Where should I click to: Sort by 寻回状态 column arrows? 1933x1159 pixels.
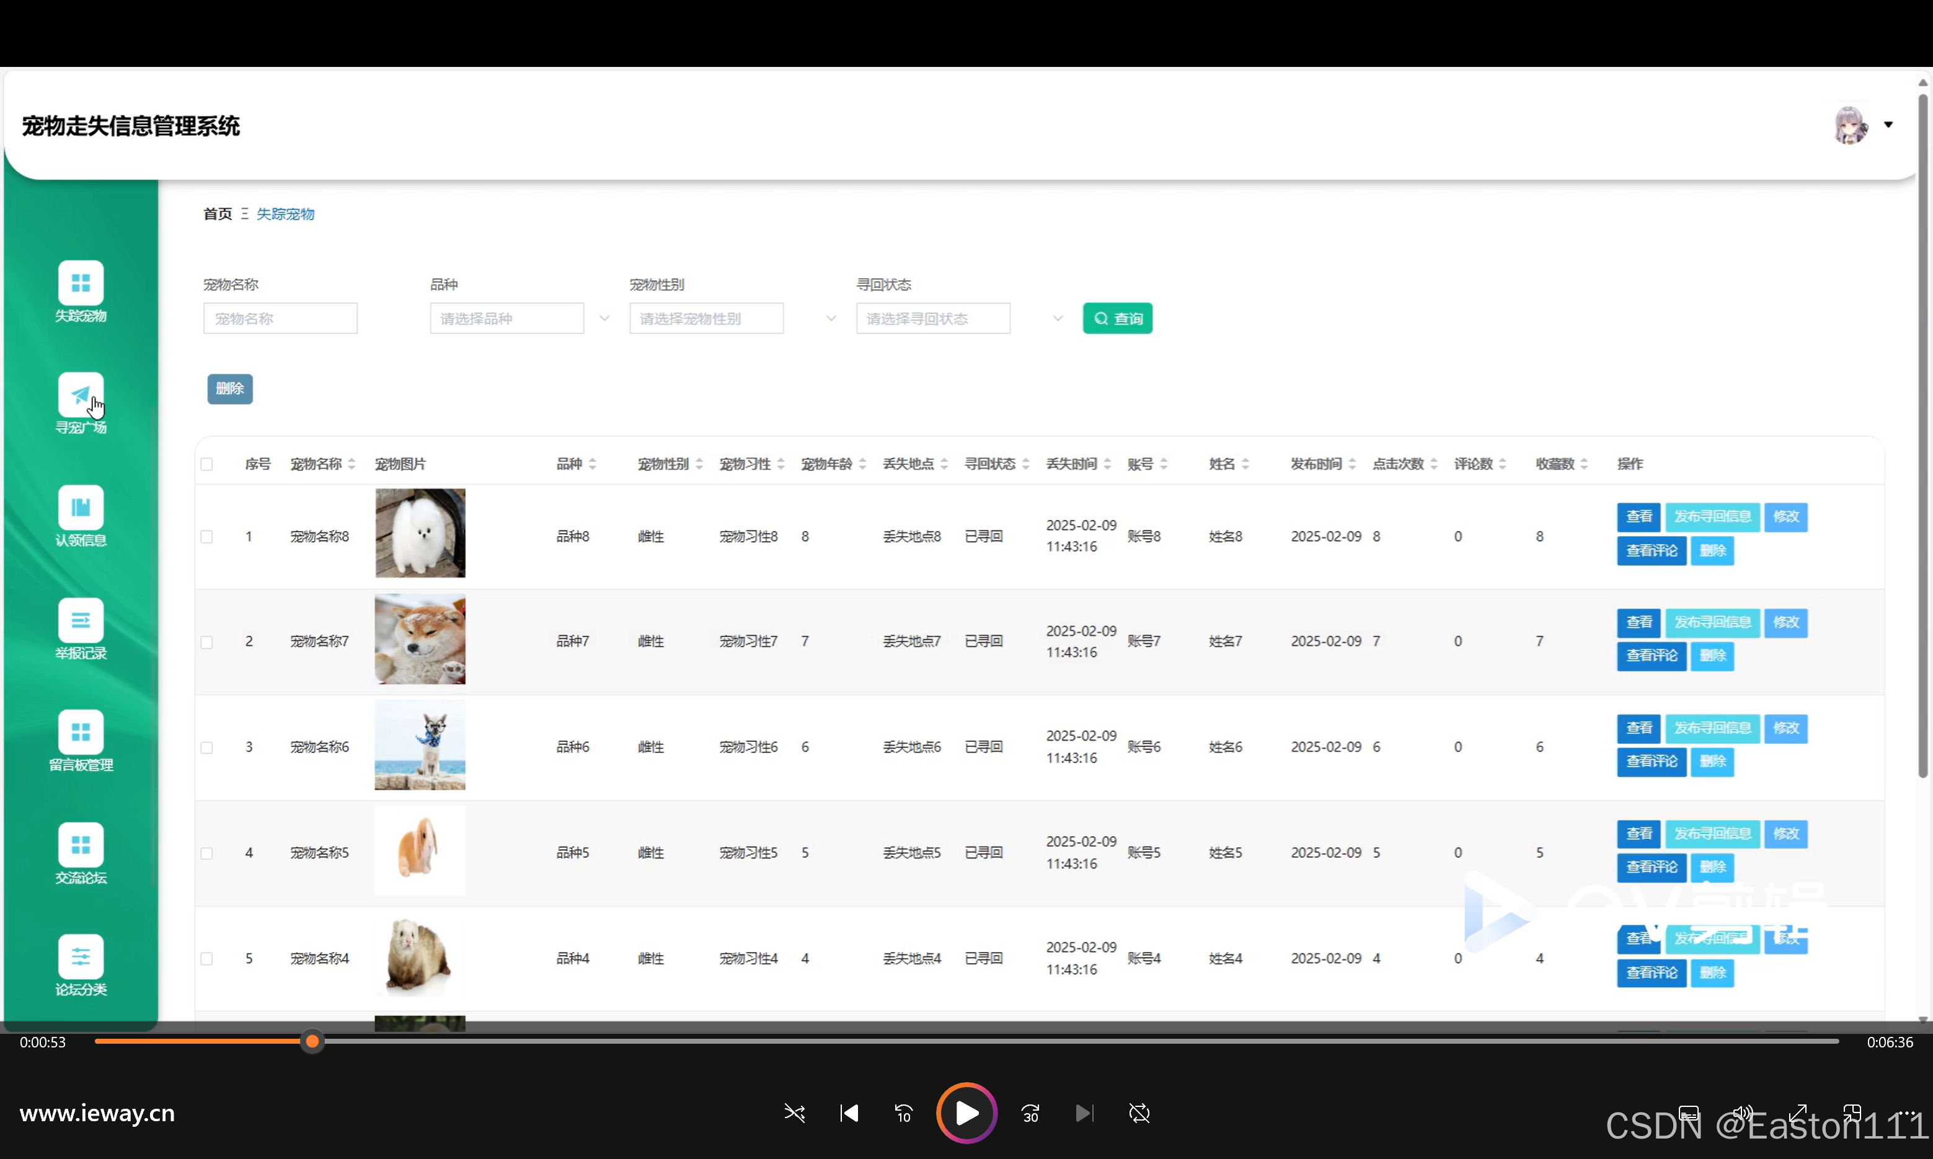tap(1025, 464)
